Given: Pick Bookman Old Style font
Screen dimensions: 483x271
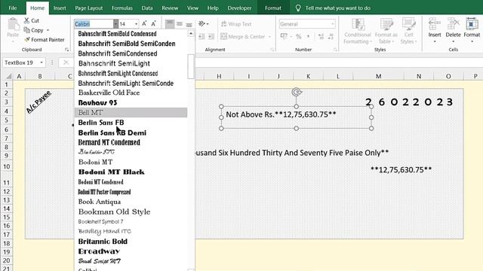Looking at the screenshot, I should (x=131, y=212).
